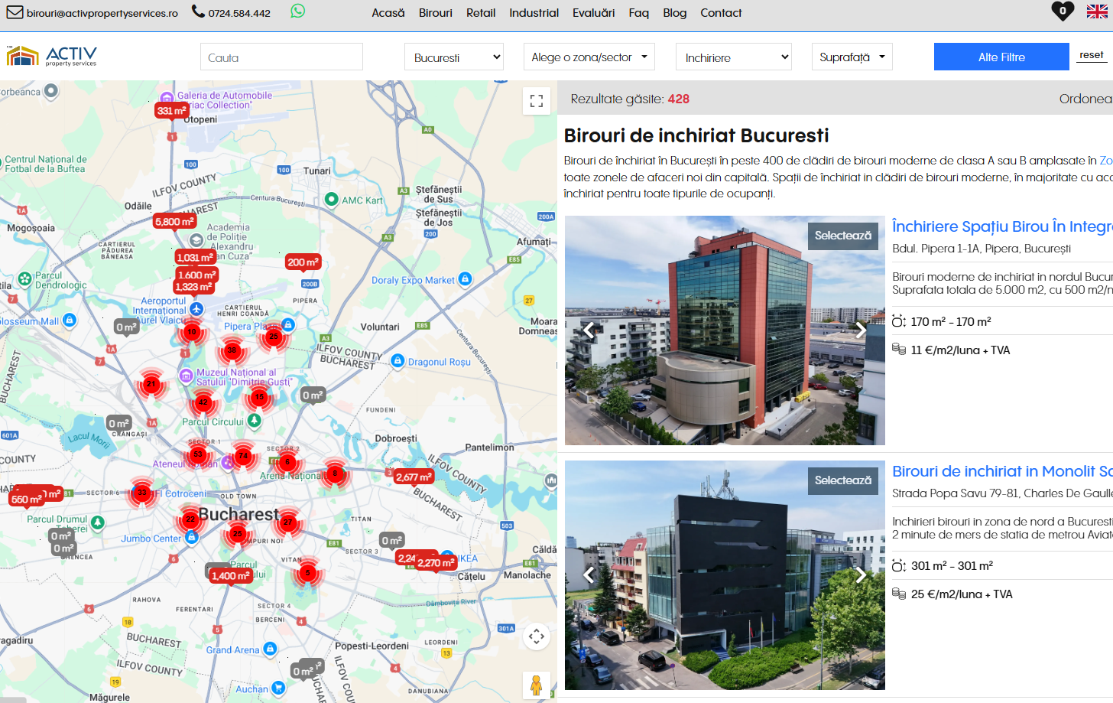Image resolution: width=1113 pixels, height=703 pixels.
Task: Show next photo of Pipera building
Action: [x=861, y=330]
